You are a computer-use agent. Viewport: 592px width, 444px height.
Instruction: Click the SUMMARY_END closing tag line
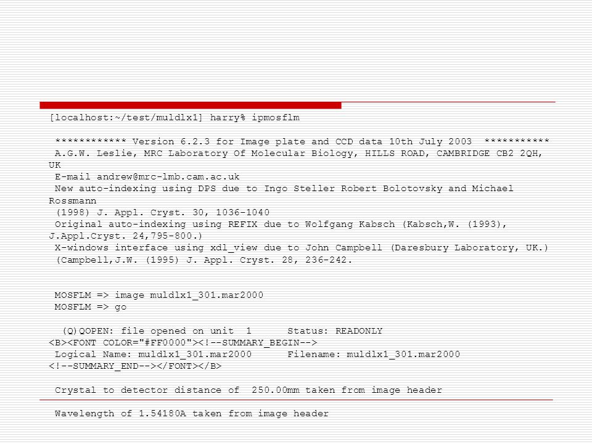click(x=135, y=366)
